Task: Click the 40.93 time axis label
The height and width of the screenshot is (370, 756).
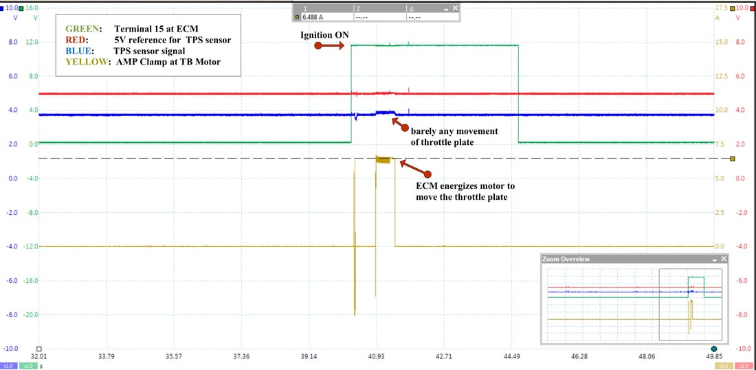Action: pyautogui.click(x=376, y=357)
